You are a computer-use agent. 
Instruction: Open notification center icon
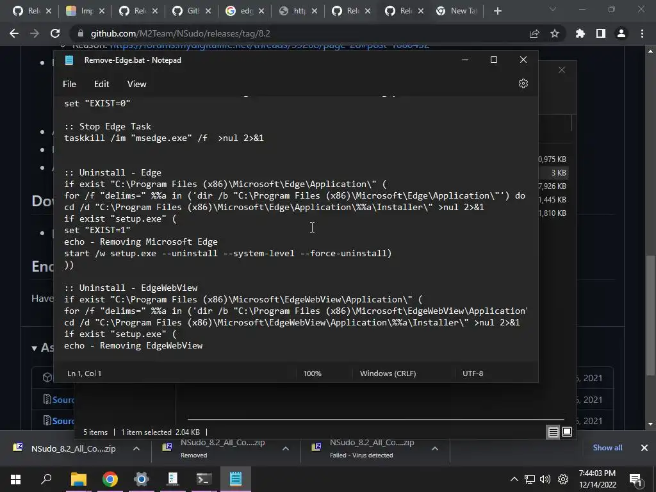(635, 479)
